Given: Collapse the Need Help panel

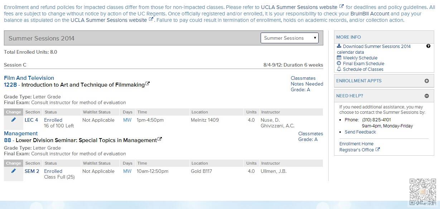Looking at the screenshot, I should coord(427,96).
